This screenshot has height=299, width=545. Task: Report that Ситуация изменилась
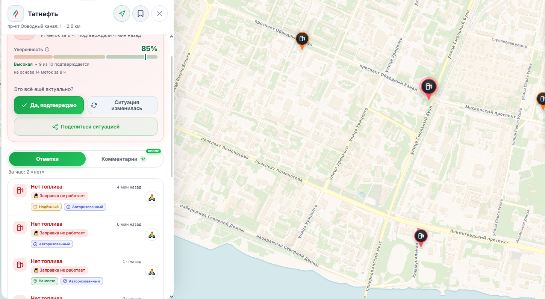123,105
